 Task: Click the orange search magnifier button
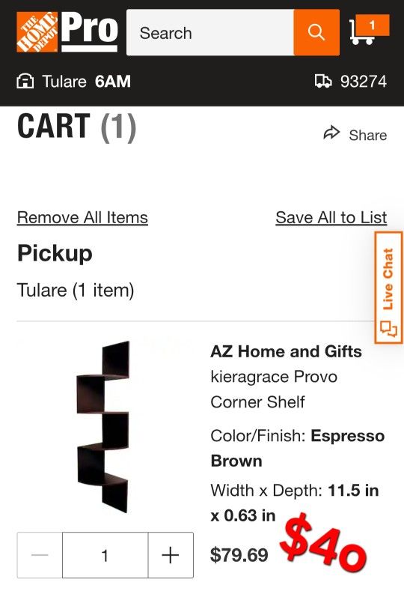pos(316,32)
